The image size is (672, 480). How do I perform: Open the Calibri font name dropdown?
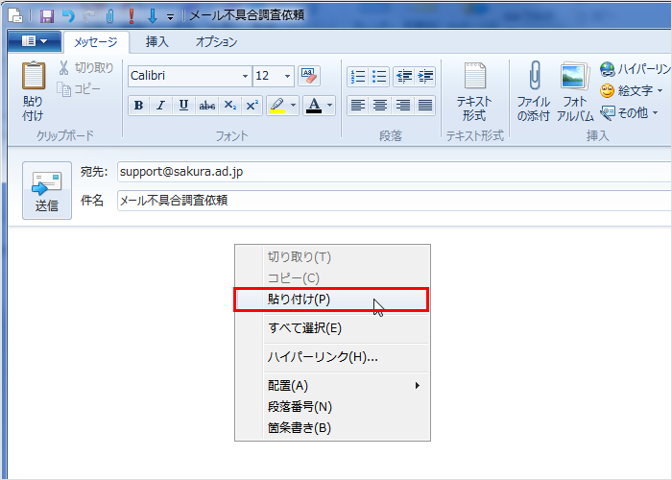pyautogui.click(x=245, y=76)
